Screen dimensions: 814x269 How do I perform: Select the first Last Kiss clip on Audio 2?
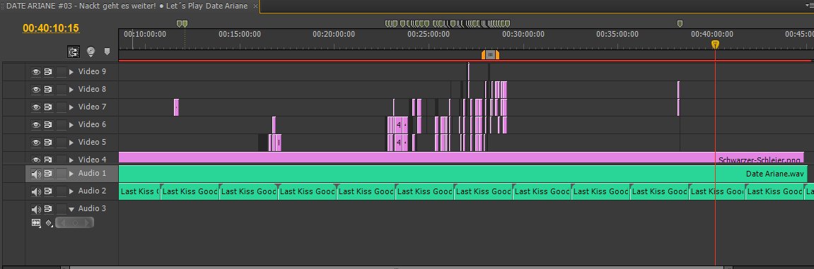pos(139,191)
